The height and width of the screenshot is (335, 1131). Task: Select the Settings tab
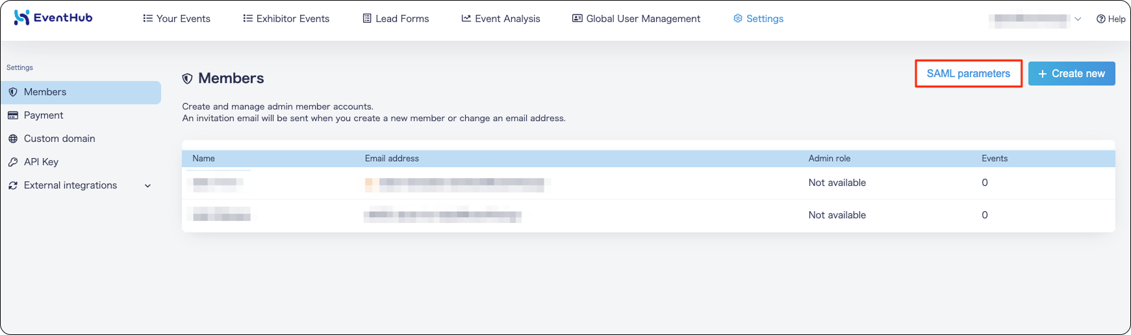(758, 19)
